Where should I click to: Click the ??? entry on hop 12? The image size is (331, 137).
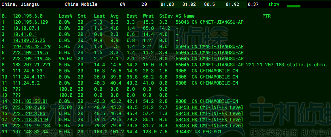pyautogui.click(x=17, y=89)
